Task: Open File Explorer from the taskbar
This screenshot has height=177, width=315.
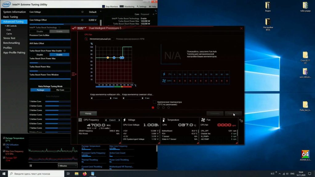Action: coord(77,174)
